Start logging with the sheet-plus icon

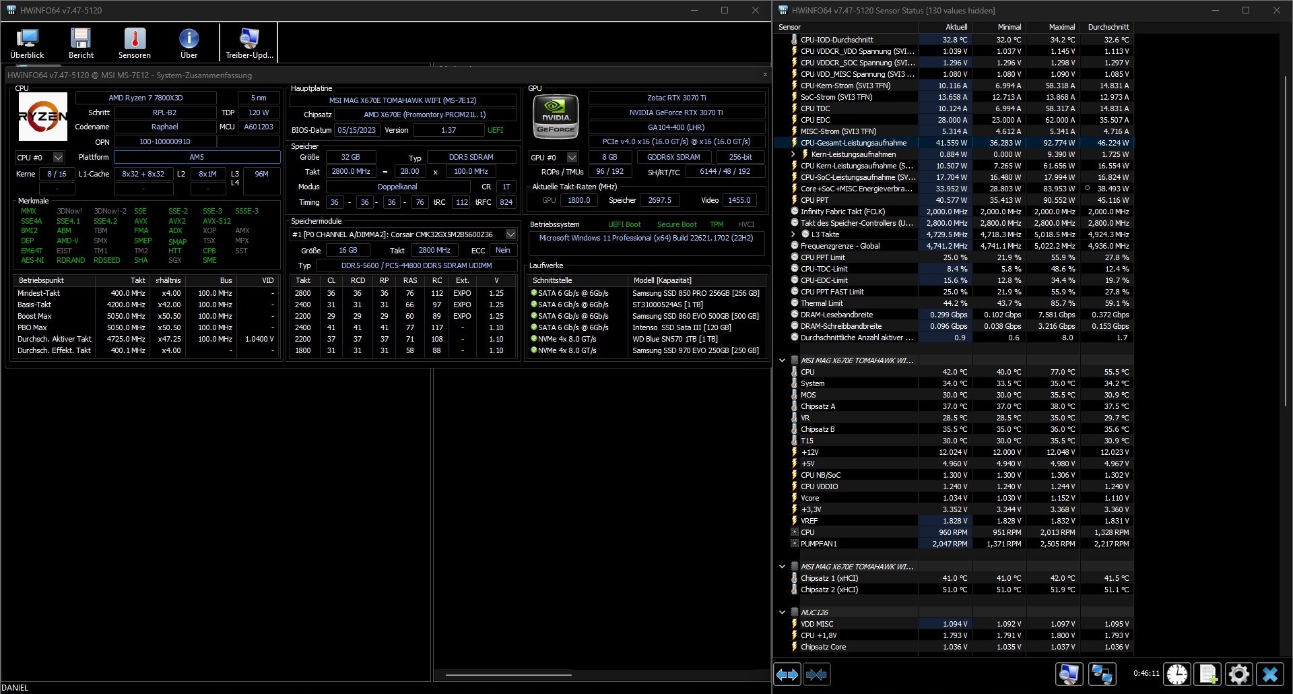[x=1208, y=674]
